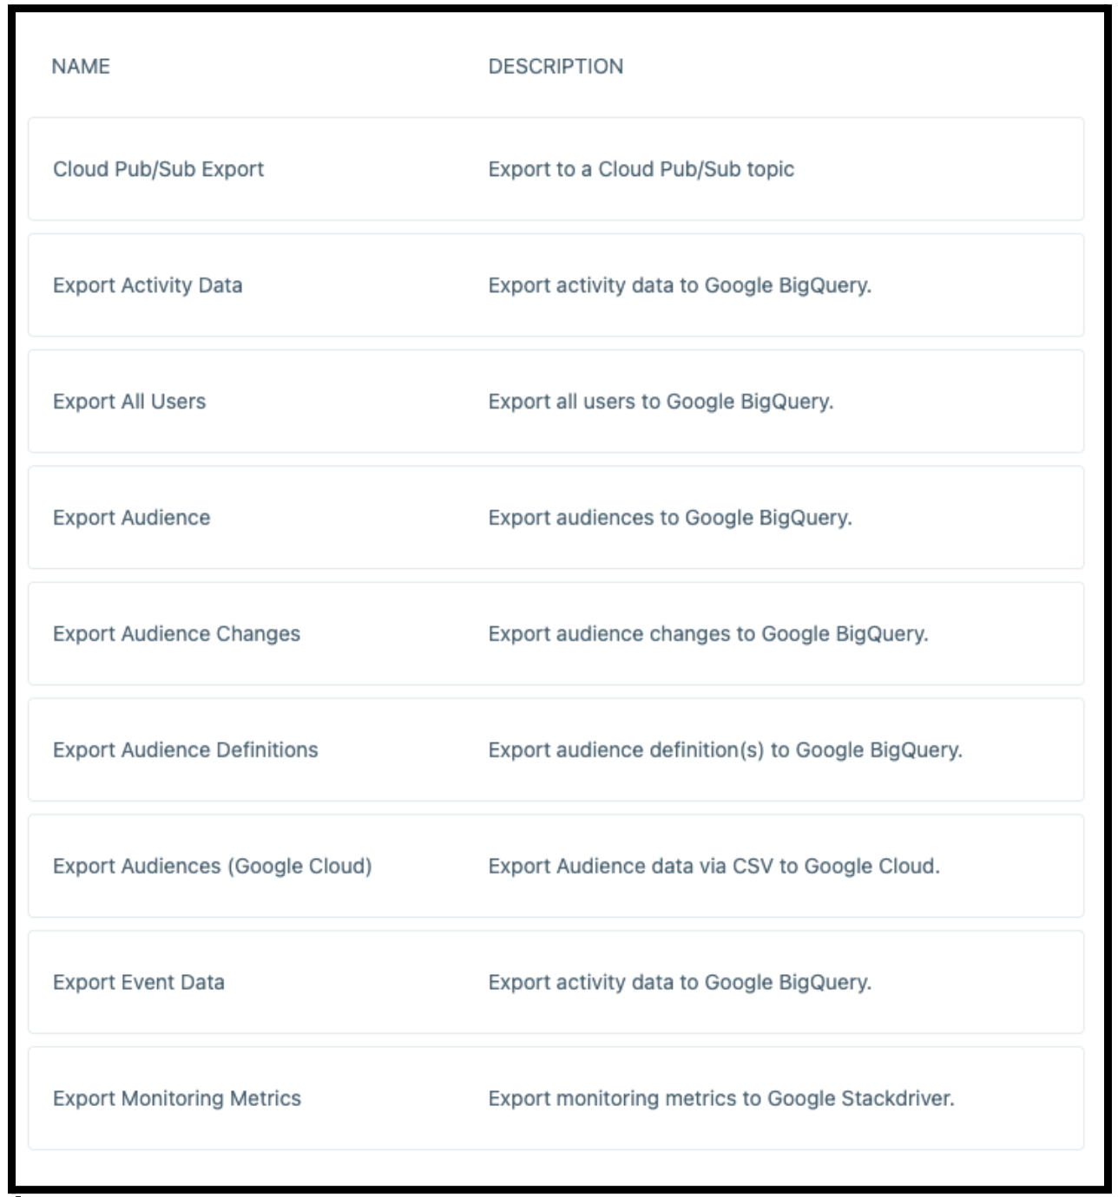The height and width of the screenshot is (1197, 1118).
Task: Click "Export all users to Google BigQuery" text
Action: [661, 402]
